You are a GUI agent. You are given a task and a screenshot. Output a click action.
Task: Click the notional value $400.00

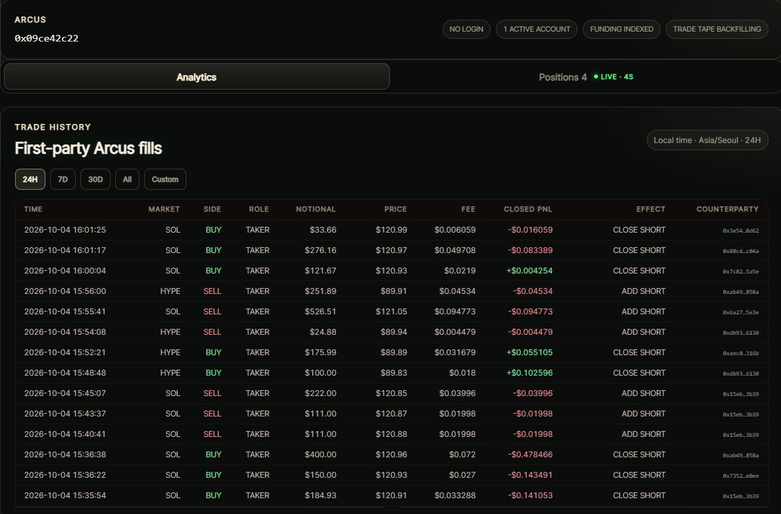[320, 455]
